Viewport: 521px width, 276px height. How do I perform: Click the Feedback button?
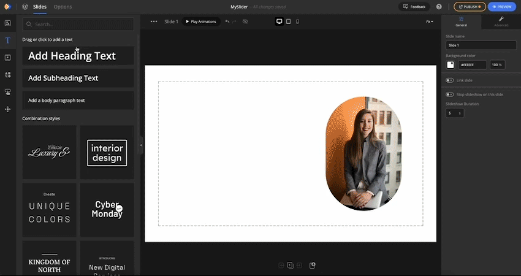pyautogui.click(x=414, y=7)
